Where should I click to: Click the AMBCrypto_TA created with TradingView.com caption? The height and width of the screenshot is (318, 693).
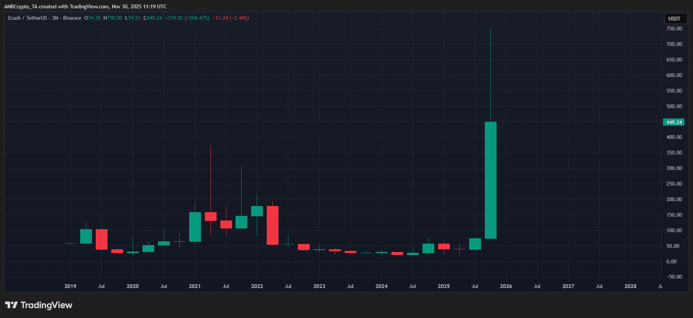click(x=85, y=6)
